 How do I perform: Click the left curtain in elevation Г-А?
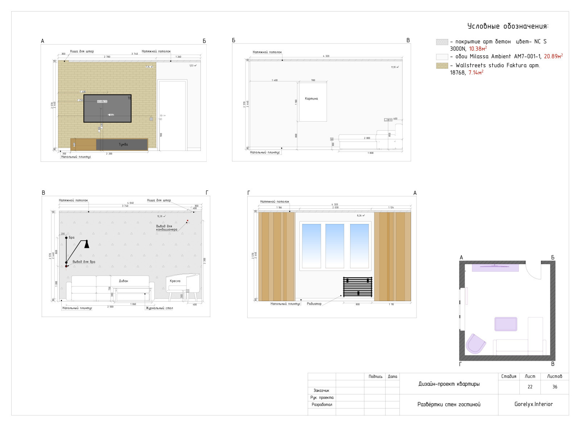[x=277, y=257]
